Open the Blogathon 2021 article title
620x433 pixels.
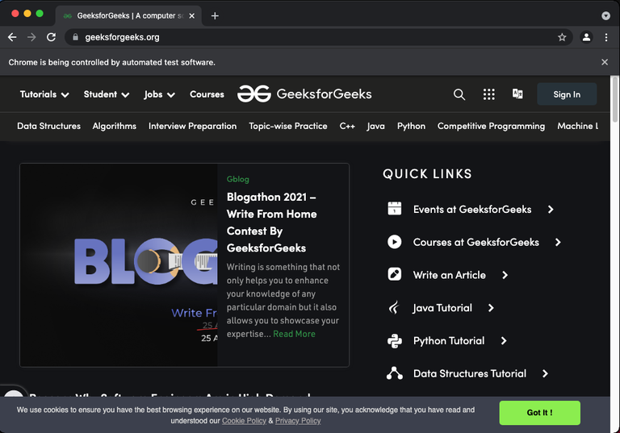tap(271, 223)
